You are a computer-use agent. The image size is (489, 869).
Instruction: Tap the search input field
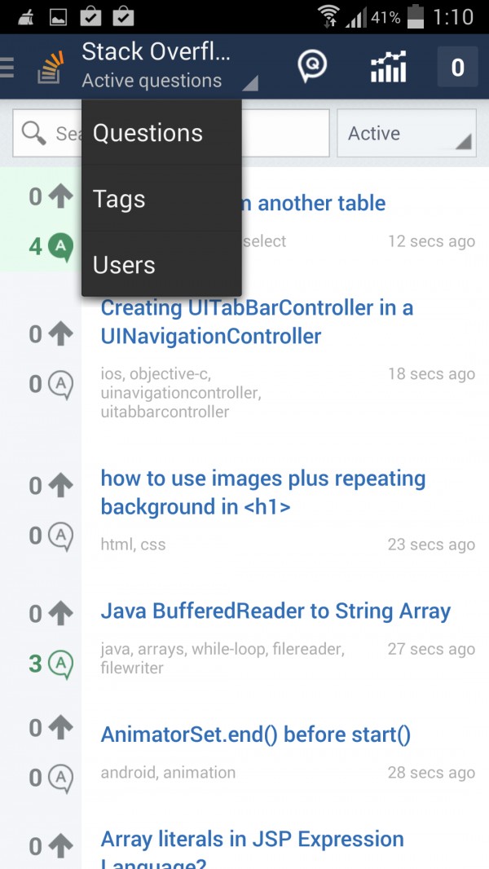pyautogui.click(x=285, y=134)
